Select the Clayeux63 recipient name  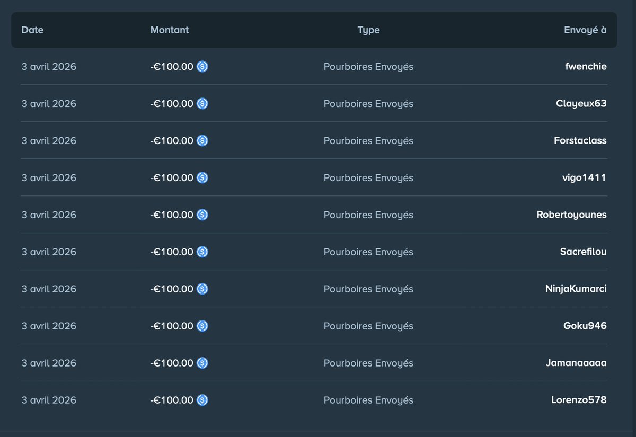point(581,103)
